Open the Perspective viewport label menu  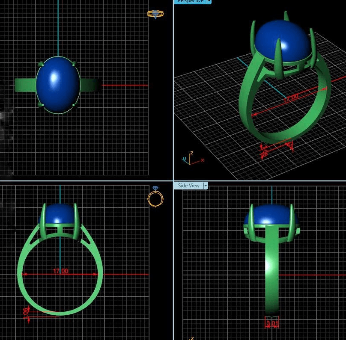point(191,1)
